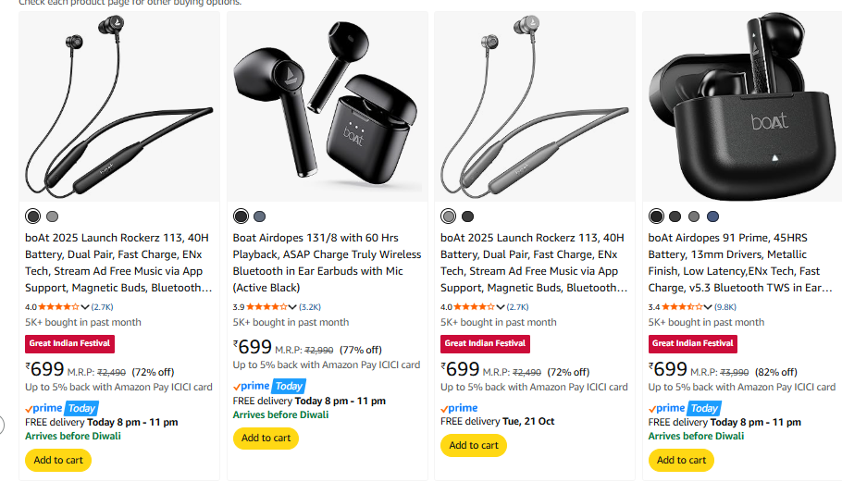Screen dimensions: 842x482
Task: Pick the blue-grey color option under Airdopes 131/8
Action: coord(260,216)
